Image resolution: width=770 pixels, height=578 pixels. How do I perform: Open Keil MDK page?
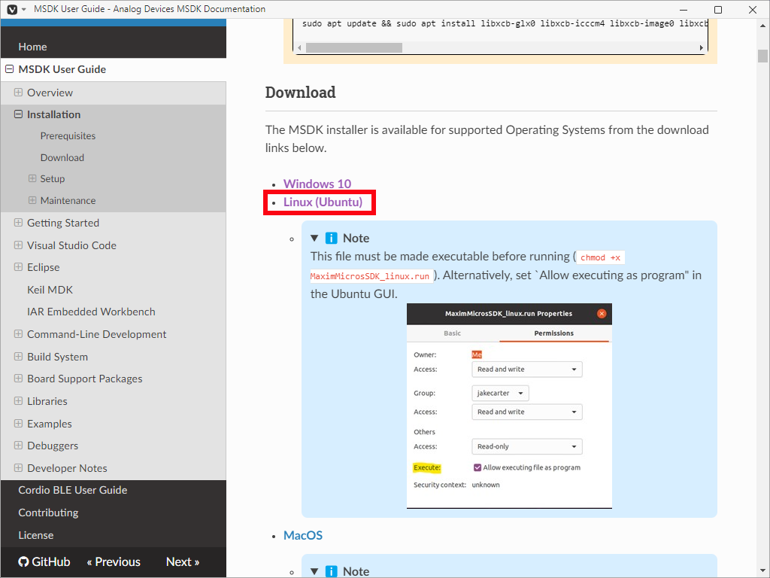pyautogui.click(x=50, y=290)
